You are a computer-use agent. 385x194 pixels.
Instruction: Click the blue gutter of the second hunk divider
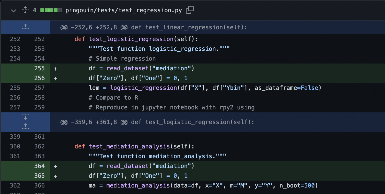(25, 122)
